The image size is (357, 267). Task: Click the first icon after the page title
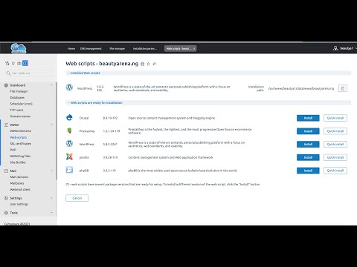coord(142,64)
